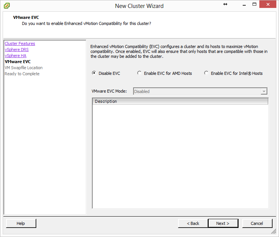This screenshot has width=279, height=237.
Task: Go to the Cluster Features step link
Action: 20,43
